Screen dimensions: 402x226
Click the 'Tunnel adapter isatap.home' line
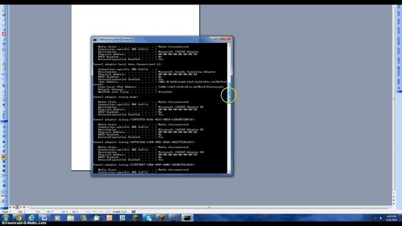[x=116, y=97]
